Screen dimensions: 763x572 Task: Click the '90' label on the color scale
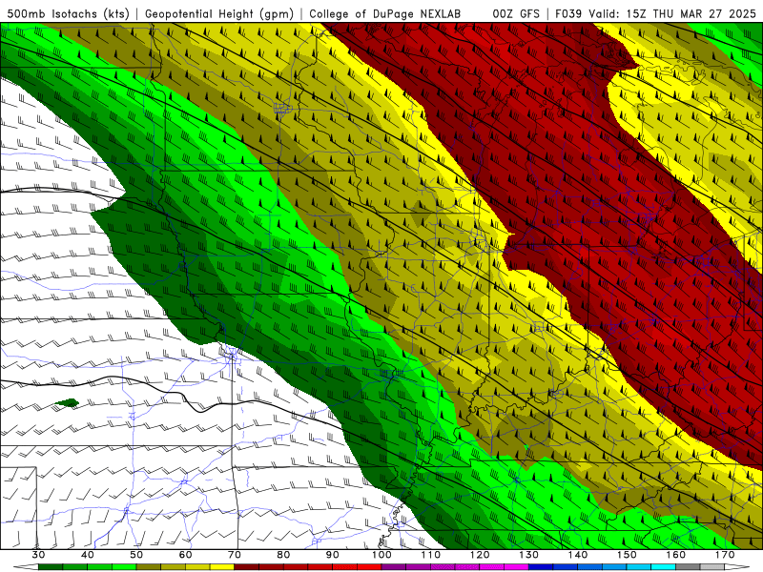pyautogui.click(x=333, y=555)
